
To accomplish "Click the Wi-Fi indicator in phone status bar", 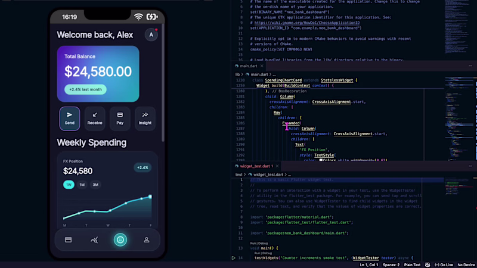I will pos(138,17).
